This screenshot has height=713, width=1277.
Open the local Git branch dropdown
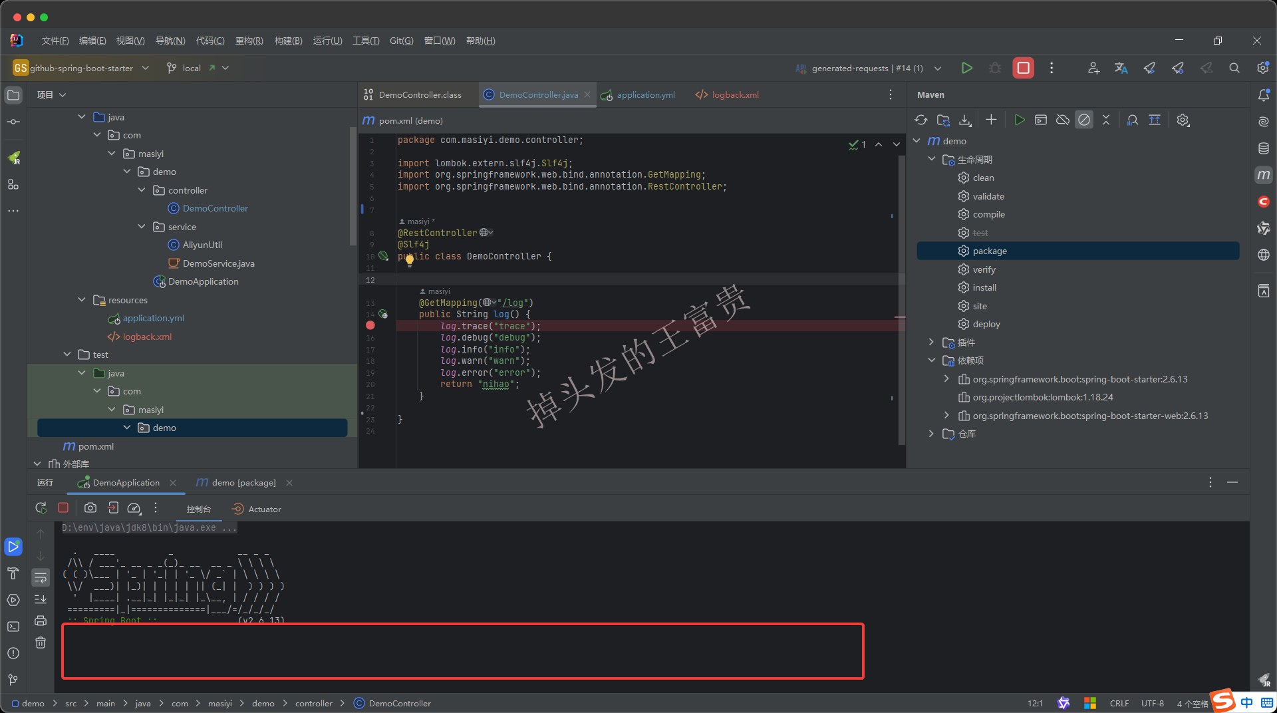[x=198, y=68]
